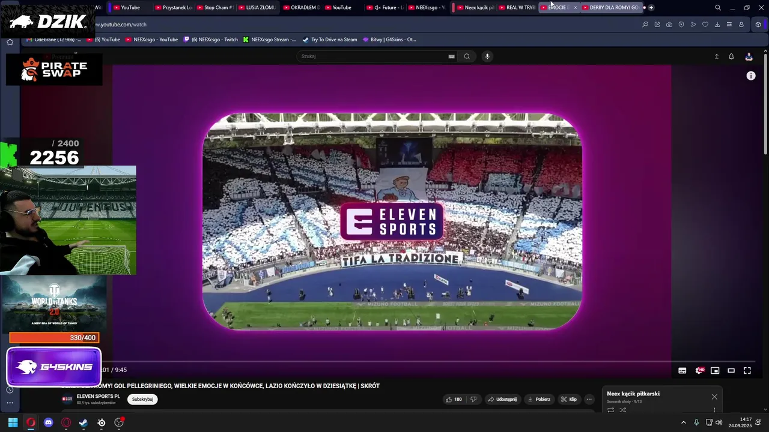Toggle playlist shuffle
The width and height of the screenshot is (769, 432).
pos(623,410)
